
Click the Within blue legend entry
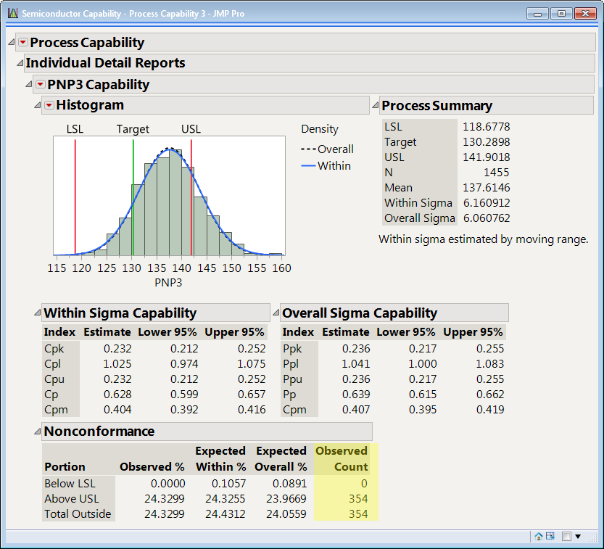point(326,166)
